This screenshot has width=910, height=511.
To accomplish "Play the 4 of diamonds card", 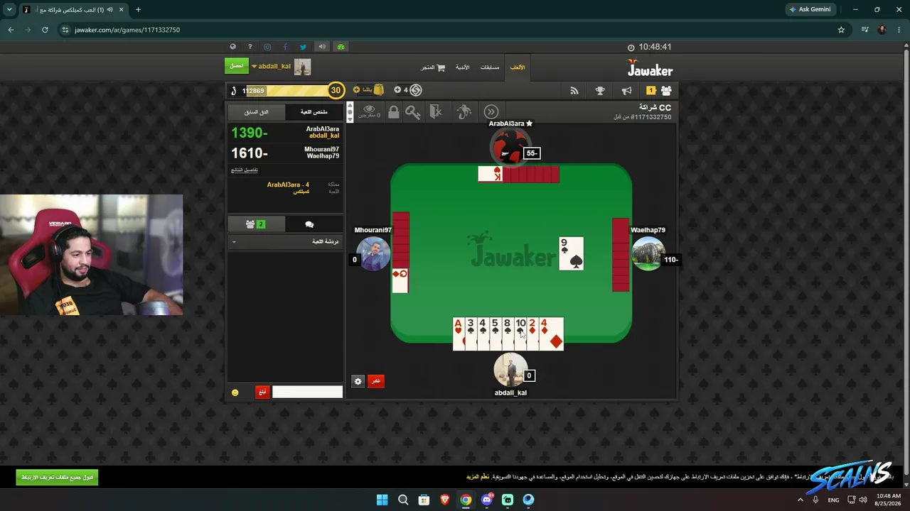I will tap(551, 334).
